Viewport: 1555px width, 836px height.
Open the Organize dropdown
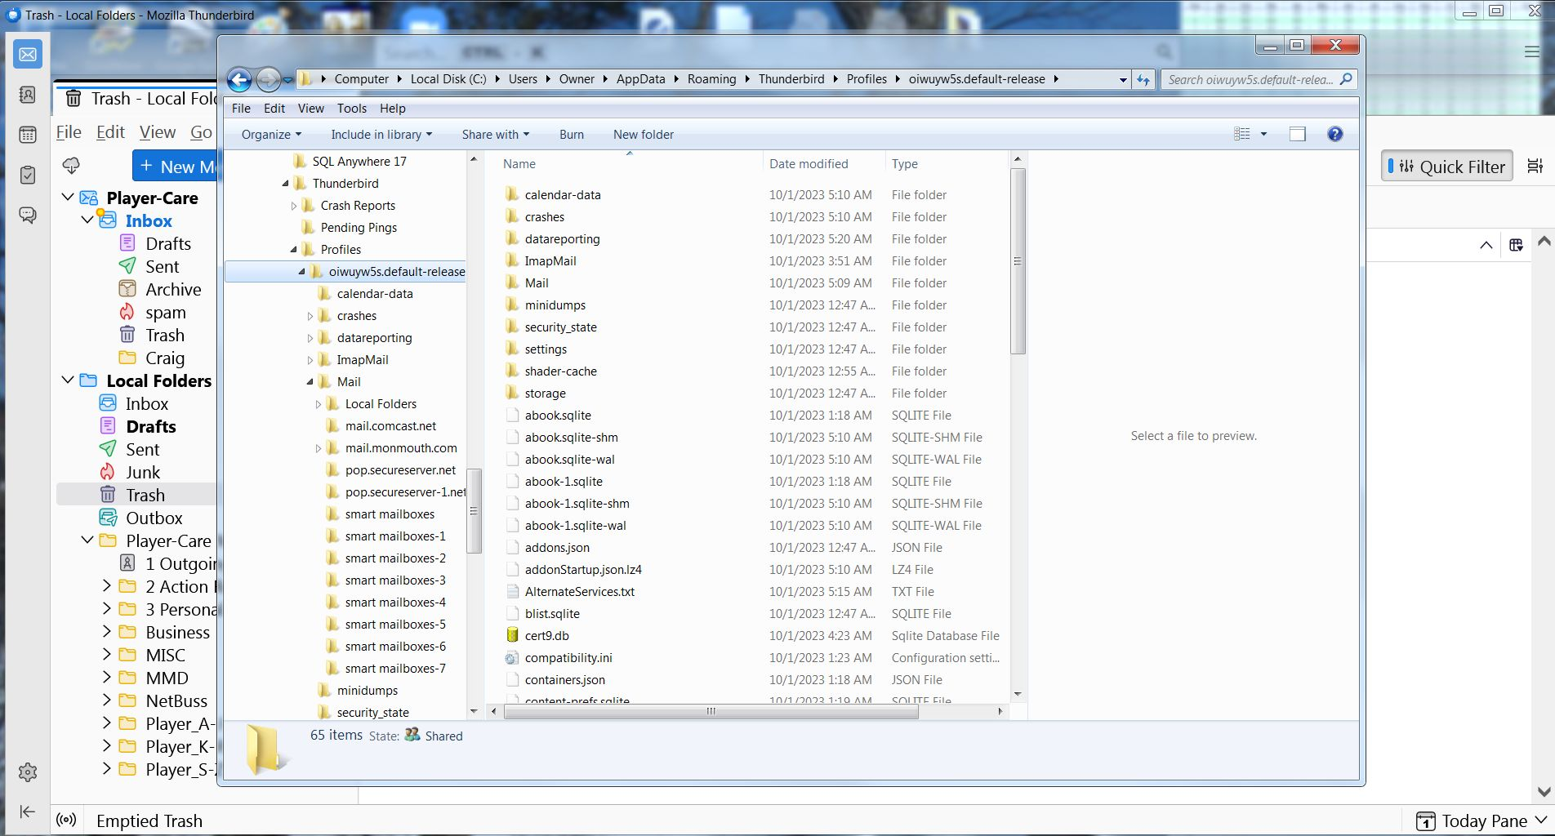tap(271, 135)
